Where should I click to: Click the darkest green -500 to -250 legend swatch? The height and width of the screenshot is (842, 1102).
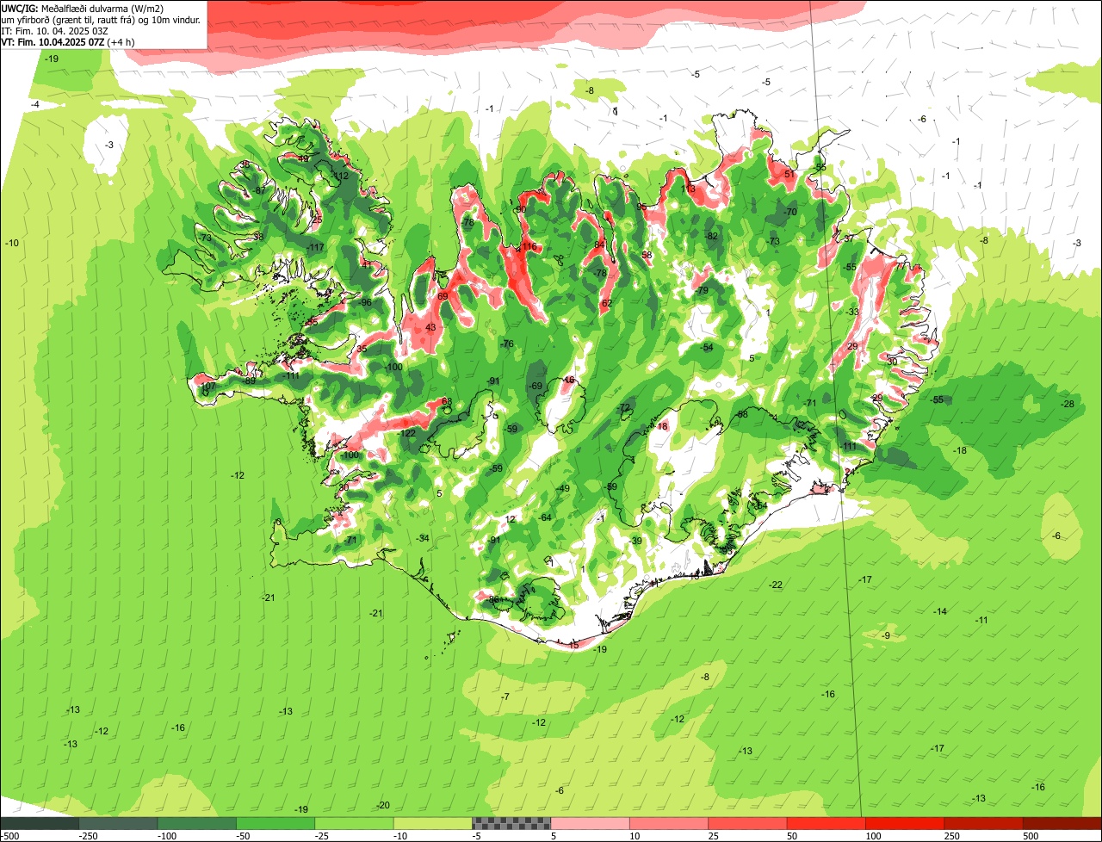40,823
